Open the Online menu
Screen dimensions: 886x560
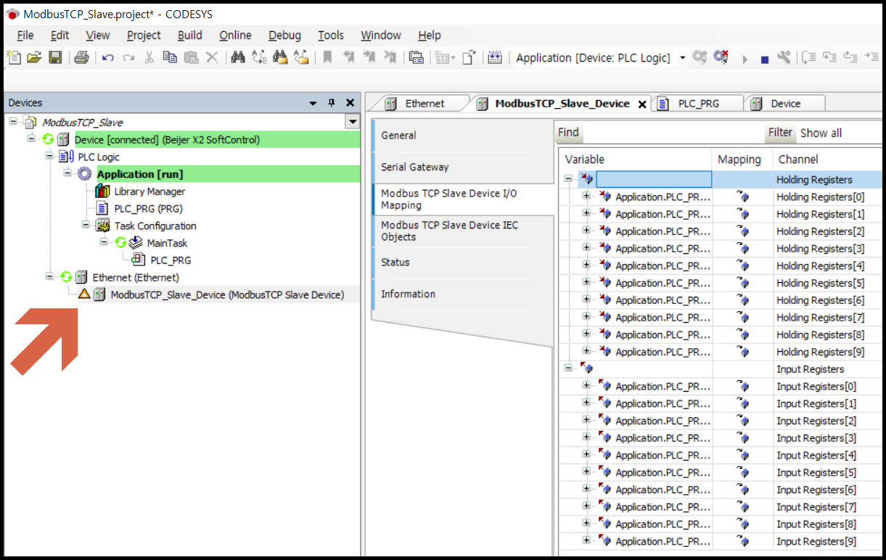click(235, 35)
